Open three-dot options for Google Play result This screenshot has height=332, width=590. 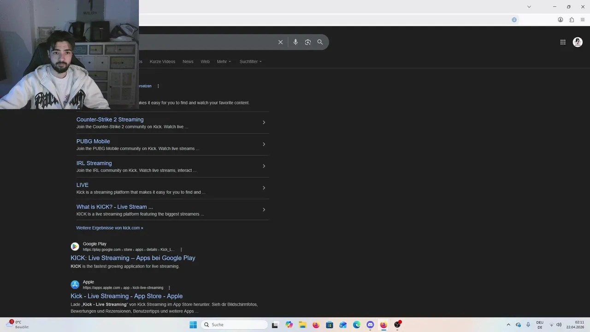point(181,249)
